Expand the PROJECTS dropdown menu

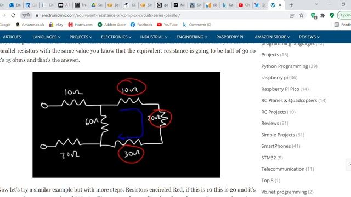coord(81,37)
